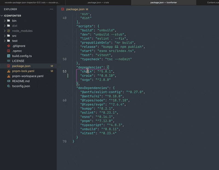Click the bin folder icon
This screenshot has width=219, height=170.
[8, 21]
